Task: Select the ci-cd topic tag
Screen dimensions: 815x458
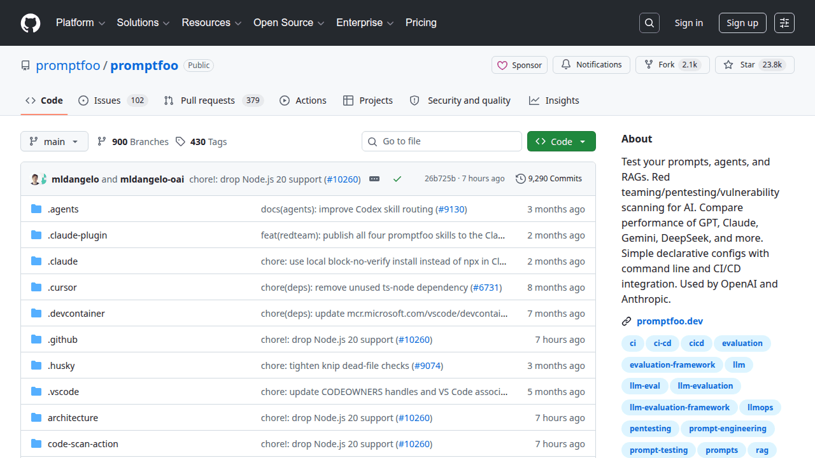Action: 662,343
